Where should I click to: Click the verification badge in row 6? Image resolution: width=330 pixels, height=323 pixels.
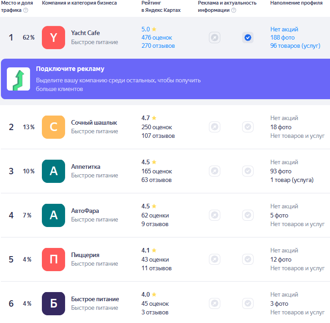[248, 303]
